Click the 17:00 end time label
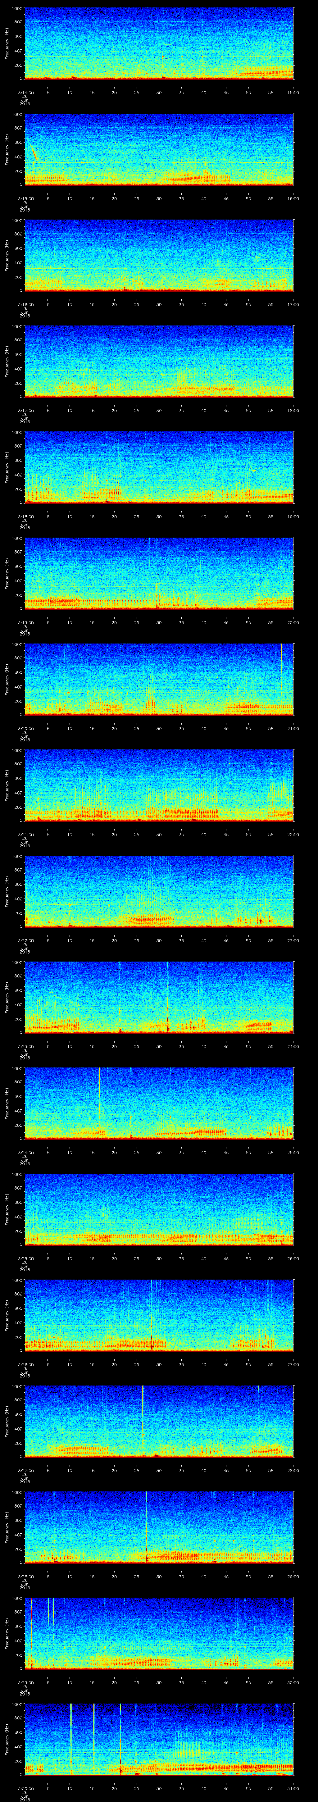Viewport: 318px width, 1802px height. [293, 304]
